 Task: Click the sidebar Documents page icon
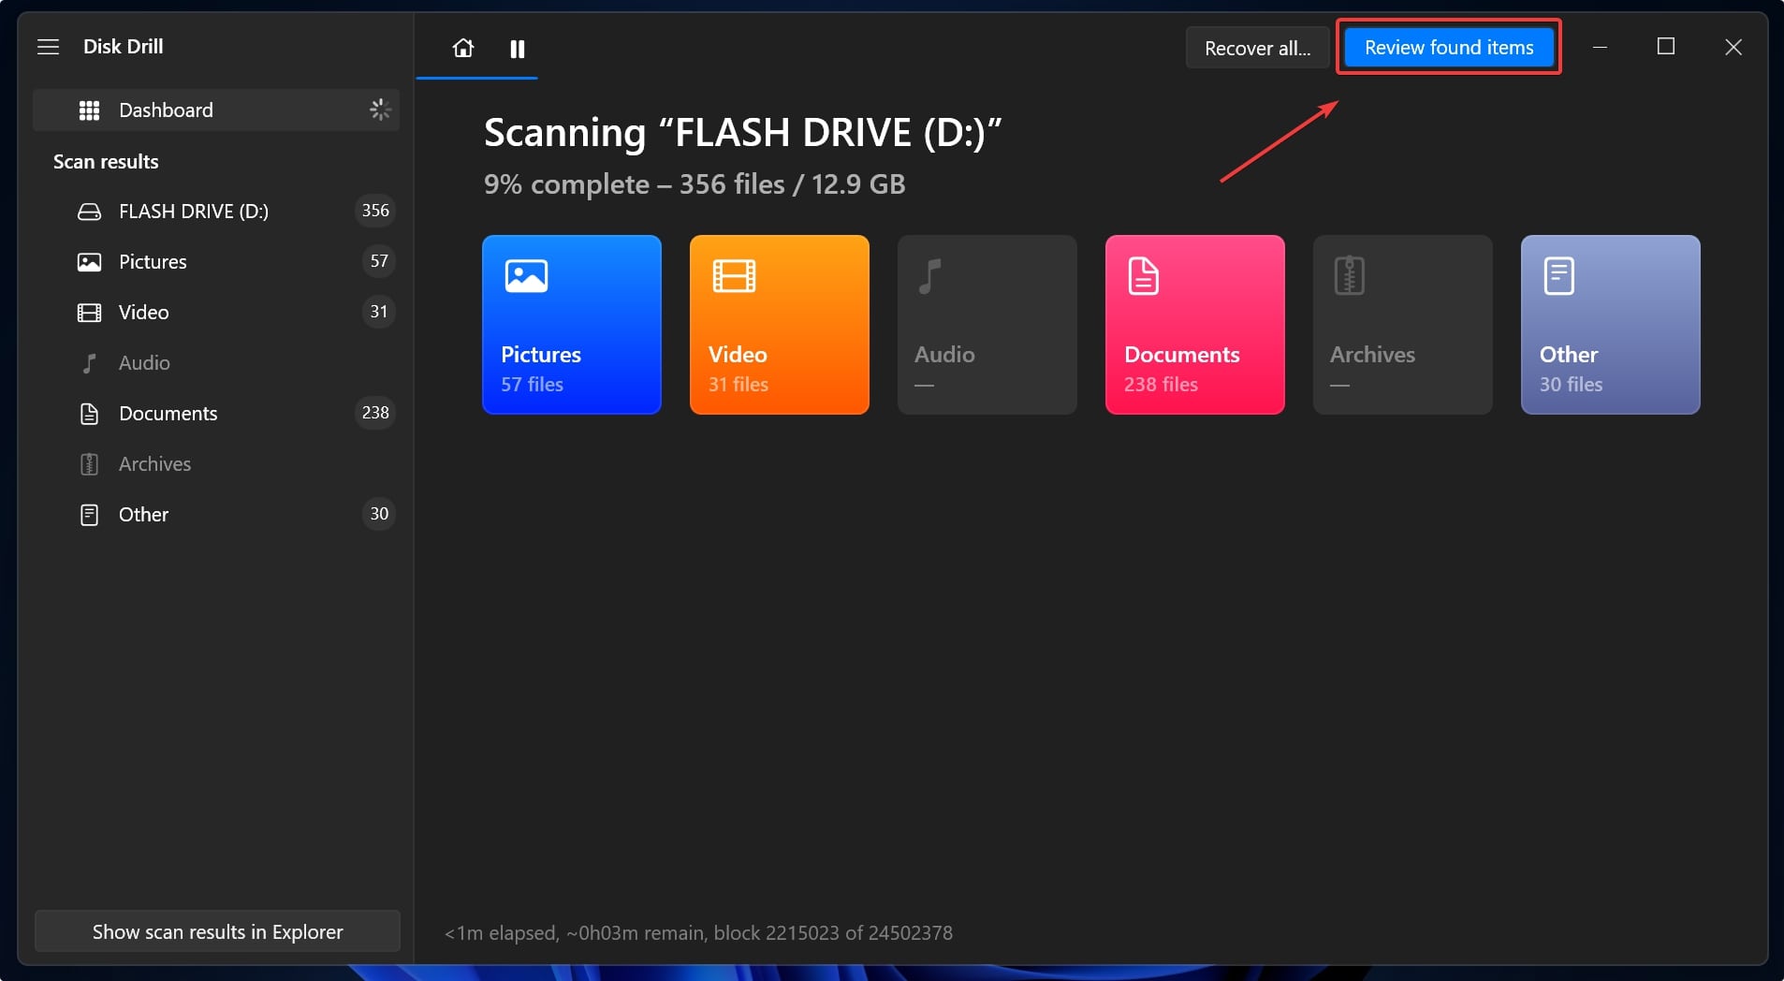89,414
